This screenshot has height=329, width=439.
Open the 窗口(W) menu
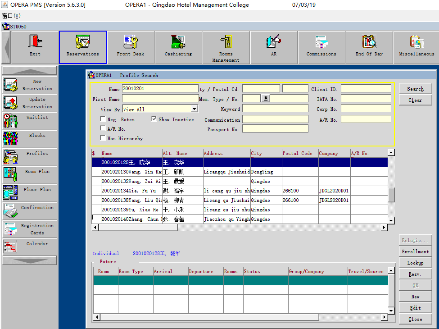click(x=12, y=16)
